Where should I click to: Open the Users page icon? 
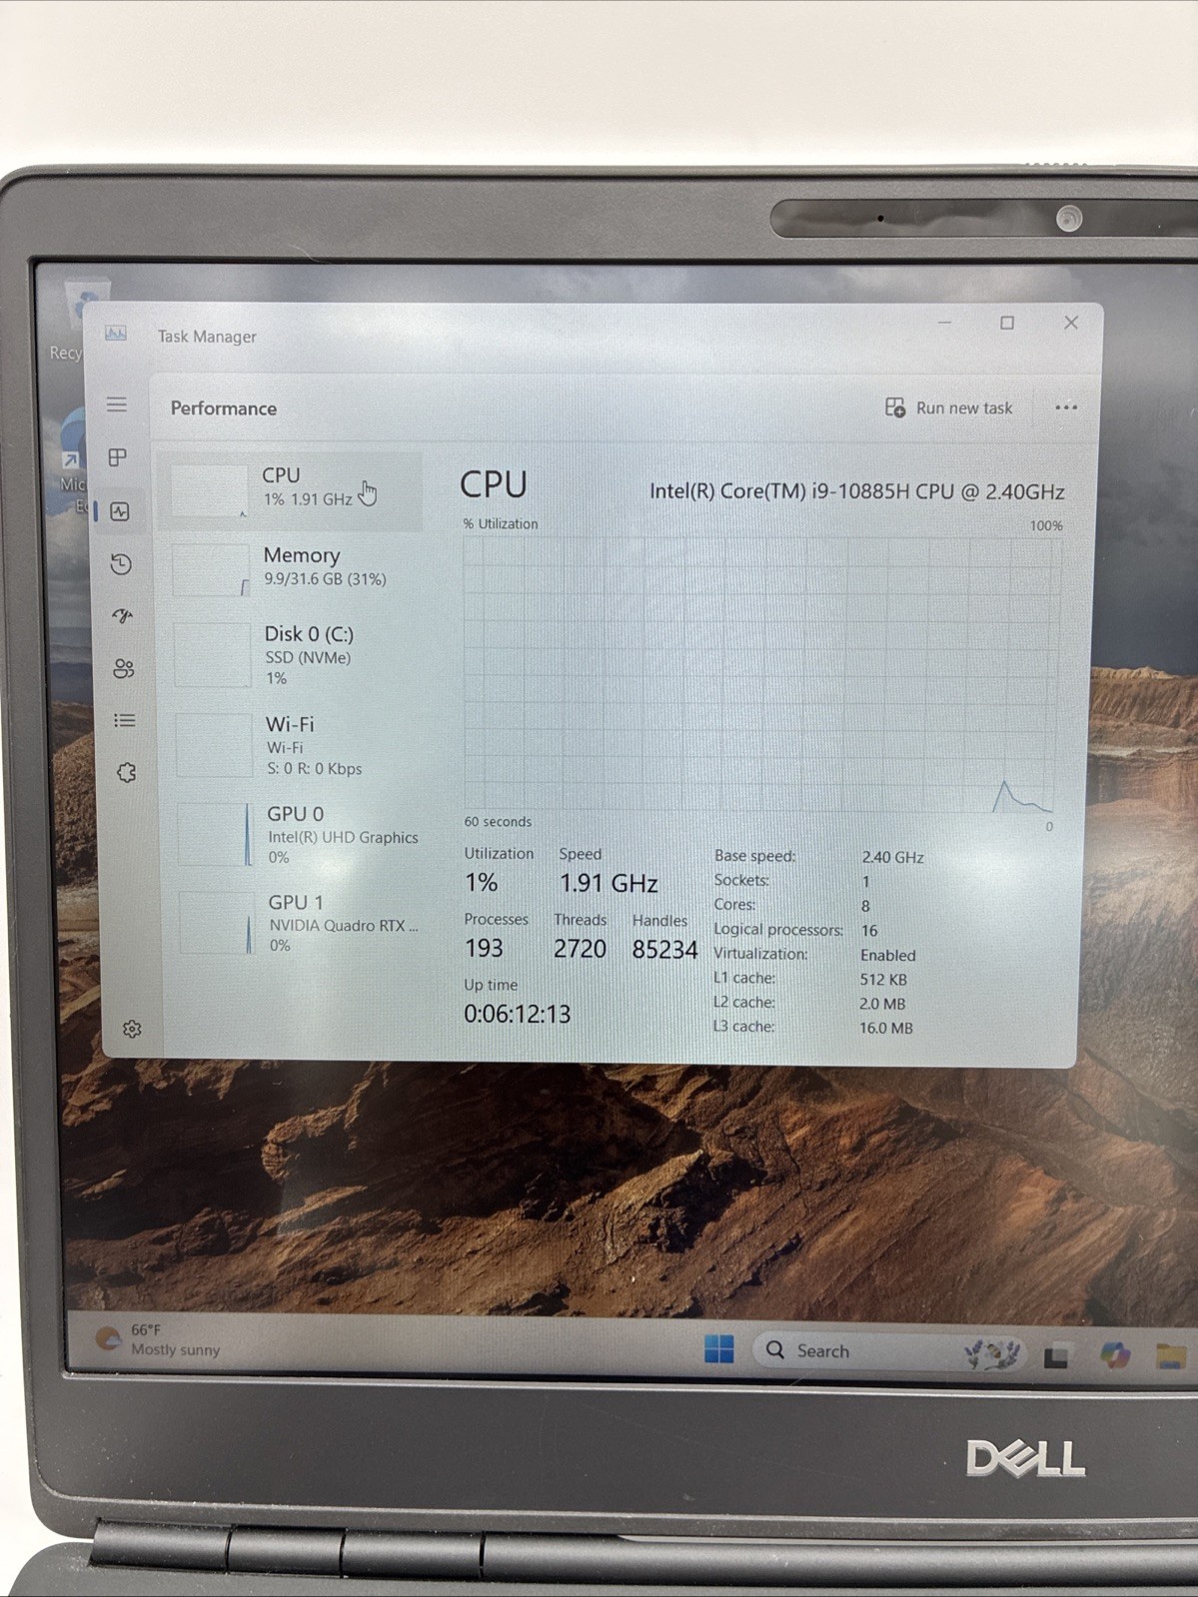coord(124,668)
